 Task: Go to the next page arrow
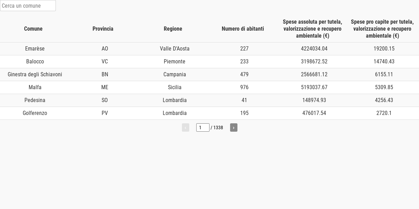click(x=234, y=127)
